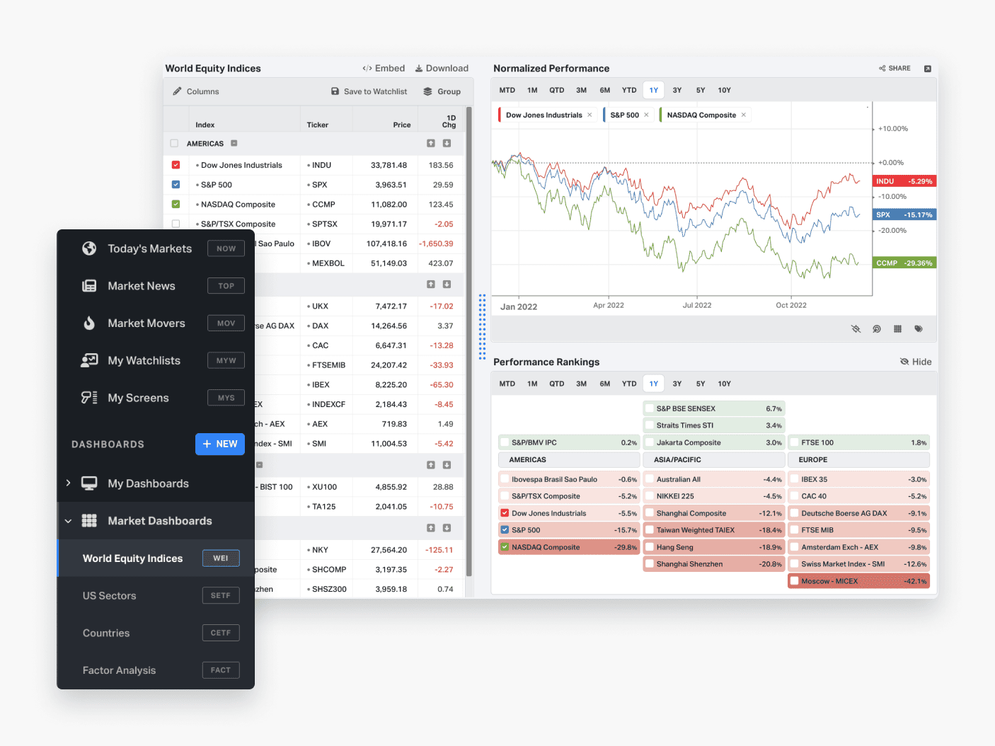The image size is (995, 746).
Task: Click the Download link above the table
Action: pos(442,69)
